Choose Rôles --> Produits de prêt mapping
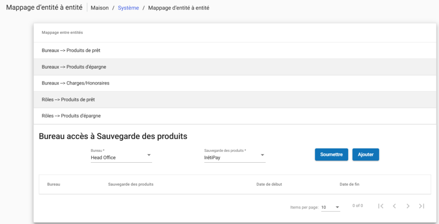The height and width of the screenshot is (224, 439). pyautogui.click(x=68, y=100)
